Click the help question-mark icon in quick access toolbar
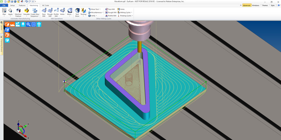 18,1
